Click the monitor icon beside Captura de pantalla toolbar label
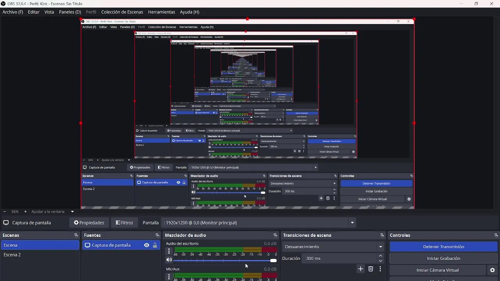The width and height of the screenshot is (500, 281). click(6, 222)
